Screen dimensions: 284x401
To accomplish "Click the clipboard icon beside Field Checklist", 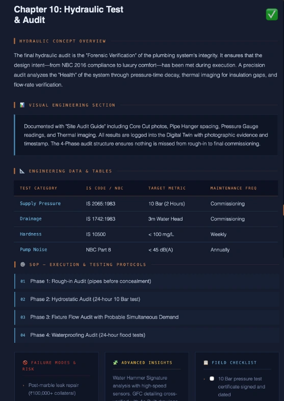I will [206, 362].
